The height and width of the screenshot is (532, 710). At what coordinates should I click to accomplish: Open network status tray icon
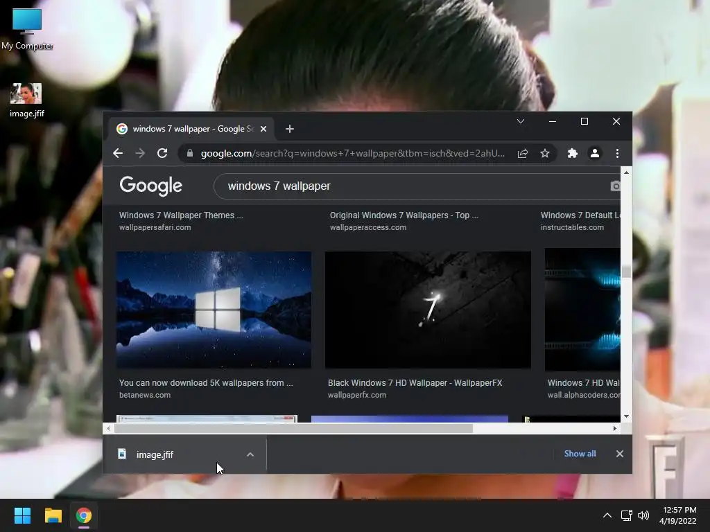click(626, 515)
